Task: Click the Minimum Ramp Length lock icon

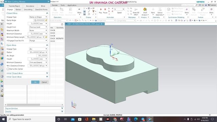Action: [46, 37]
